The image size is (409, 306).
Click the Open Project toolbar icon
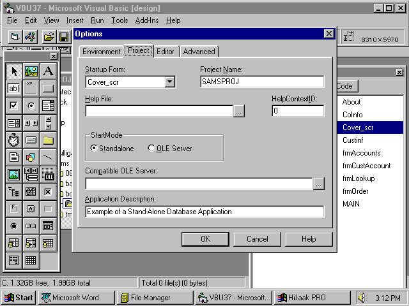49,37
